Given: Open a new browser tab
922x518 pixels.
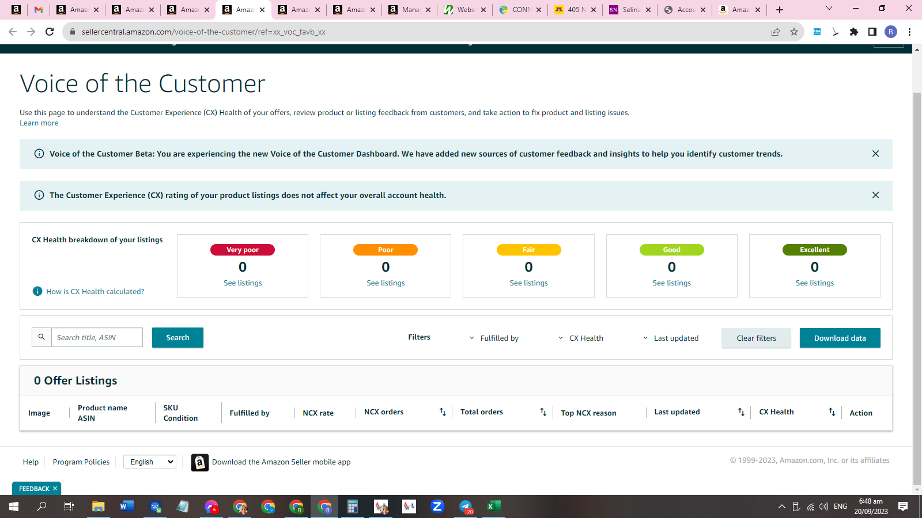Looking at the screenshot, I should click(780, 10).
